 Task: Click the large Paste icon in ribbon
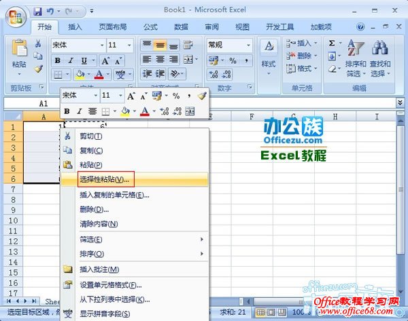click(x=19, y=48)
